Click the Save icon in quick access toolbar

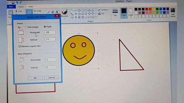(13, 3)
